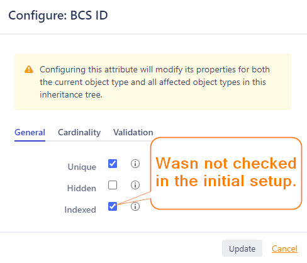Click the info icon beside Indexed

pos(135,206)
